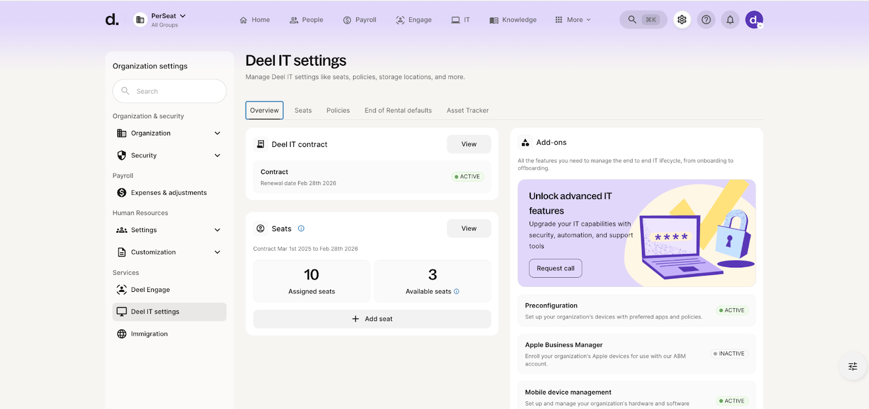The image size is (869, 409).
Task: Open the Preconfiguration add-on row
Action: (x=637, y=310)
